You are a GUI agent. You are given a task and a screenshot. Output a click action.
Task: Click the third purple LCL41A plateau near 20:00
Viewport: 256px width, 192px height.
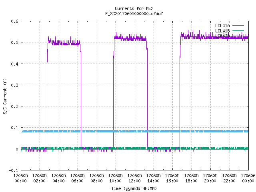coord(214,37)
